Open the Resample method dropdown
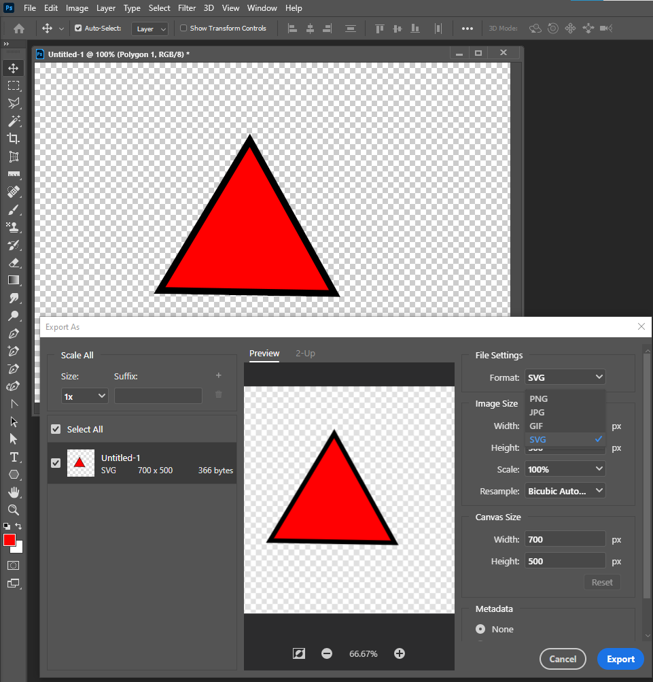The image size is (653, 682). point(565,490)
